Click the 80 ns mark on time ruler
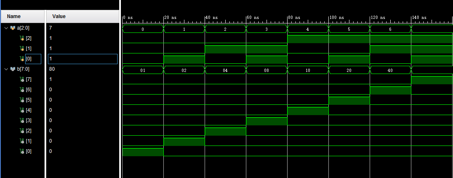This screenshot has width=453, height=178. 288,19
